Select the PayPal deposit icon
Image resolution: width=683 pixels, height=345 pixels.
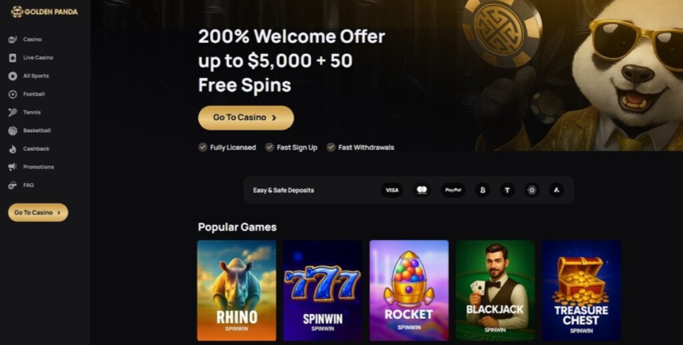point(453,190)
